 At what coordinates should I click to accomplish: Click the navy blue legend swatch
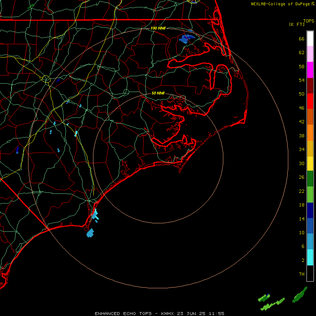point(310,210)
